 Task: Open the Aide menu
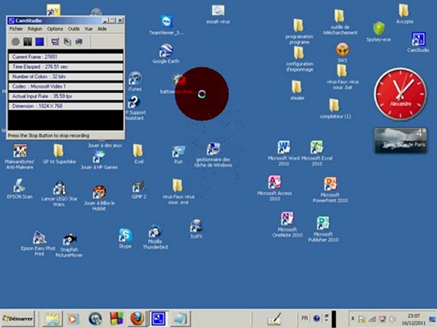point(102,29)
